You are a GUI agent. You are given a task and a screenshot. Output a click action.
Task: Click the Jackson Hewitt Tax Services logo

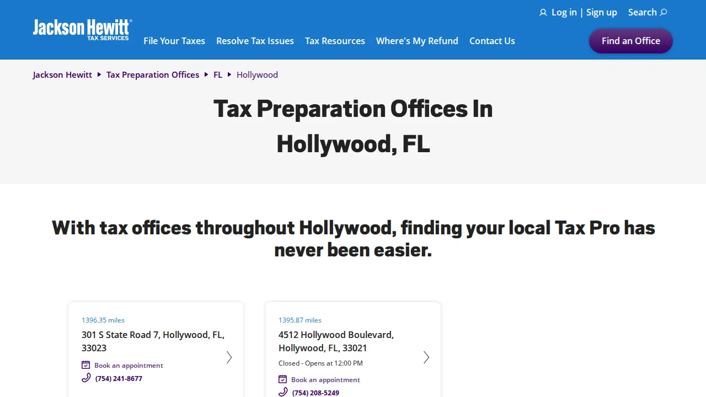click(82, 30)
